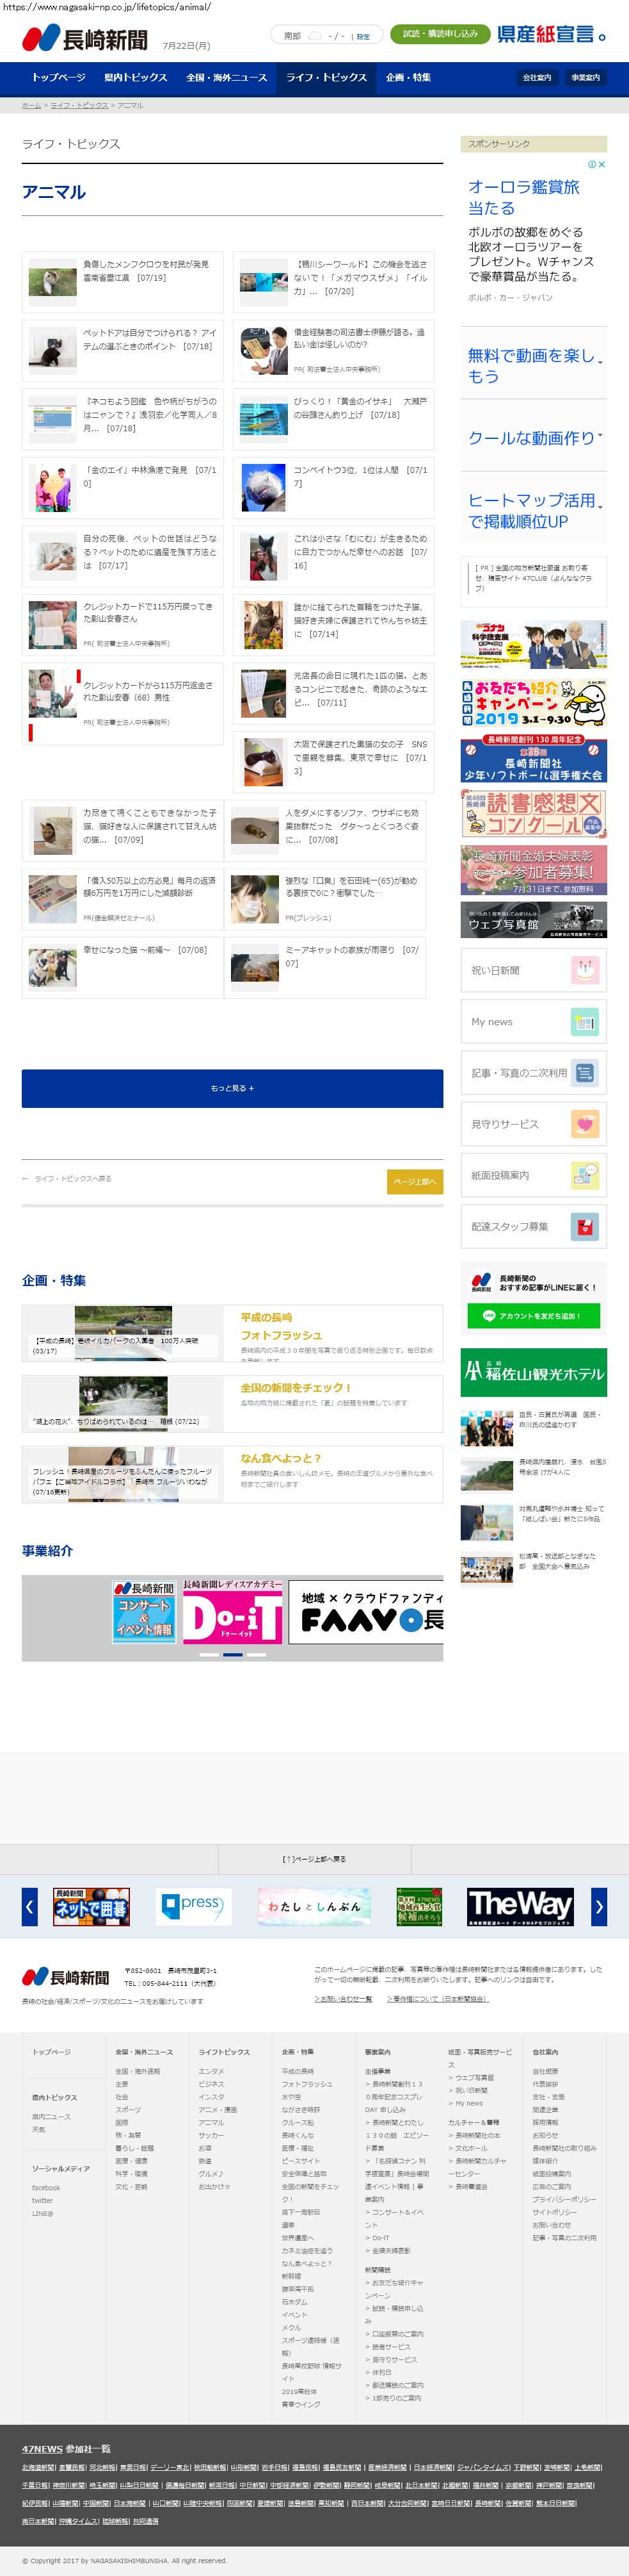The height and width of the screenshot is (2576, 629).
Task: Click お友だち紹介キャンペーン banner
Action: pyautogui.click(x=533, y=703)
